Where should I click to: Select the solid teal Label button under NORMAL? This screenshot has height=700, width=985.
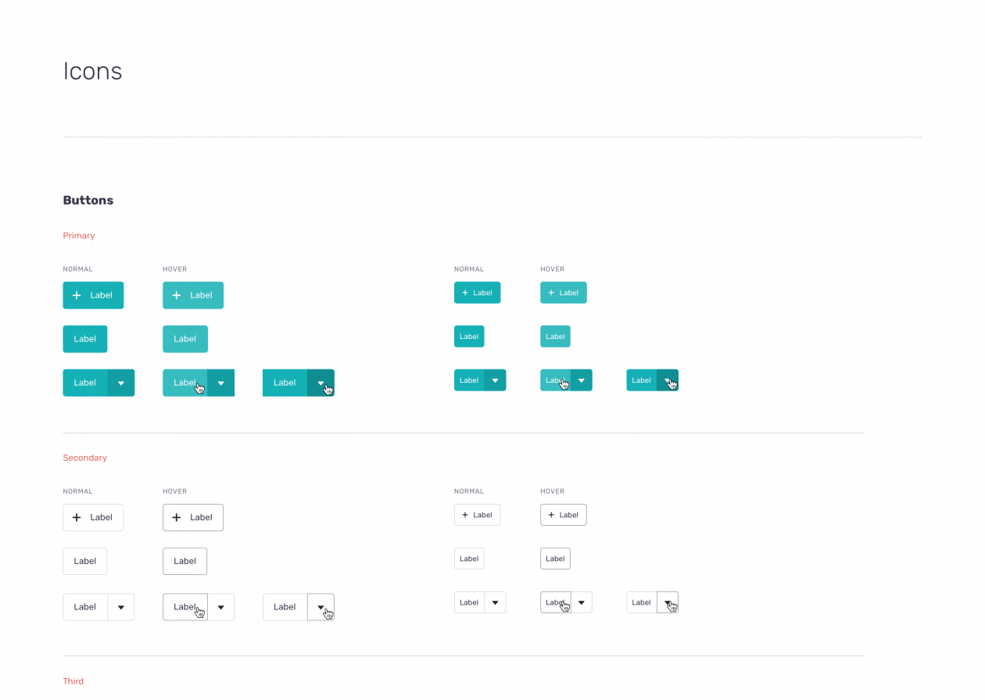tap(84, 338)
